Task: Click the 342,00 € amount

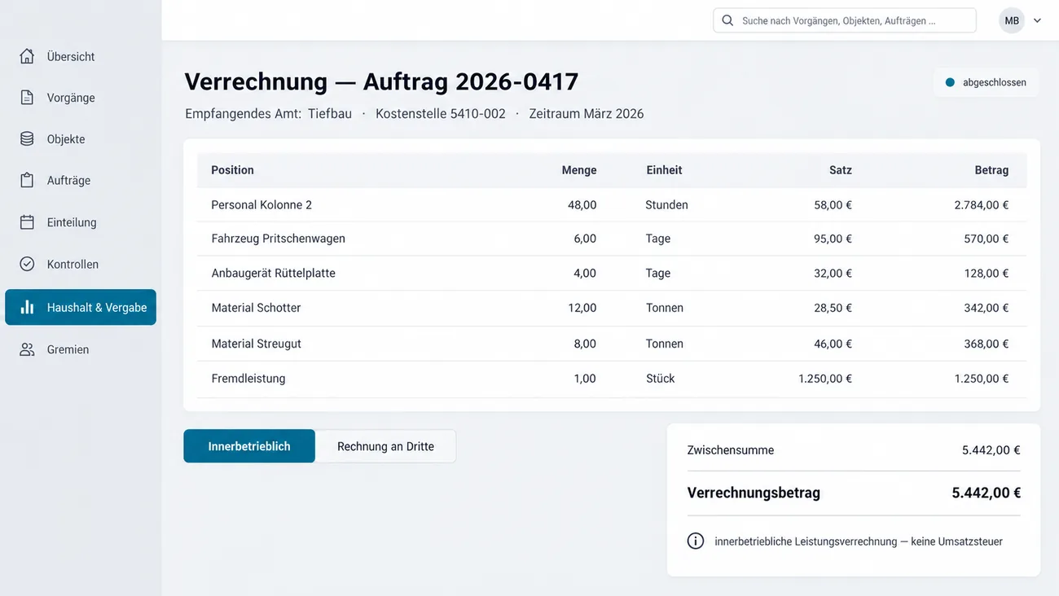Action: [986, 308]
